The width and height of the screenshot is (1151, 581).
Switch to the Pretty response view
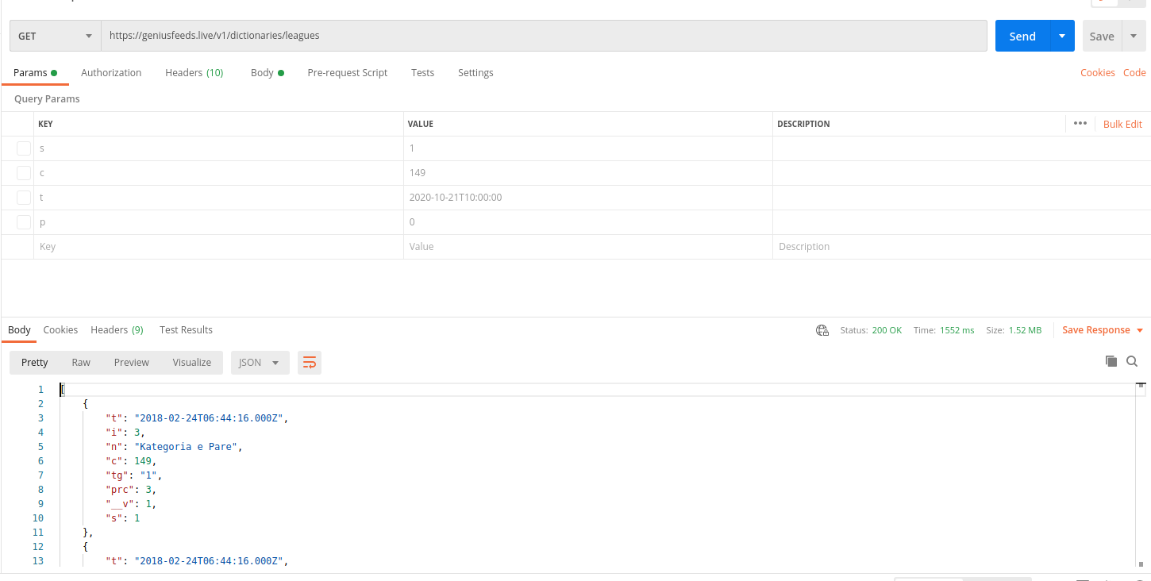coord(34,362)
